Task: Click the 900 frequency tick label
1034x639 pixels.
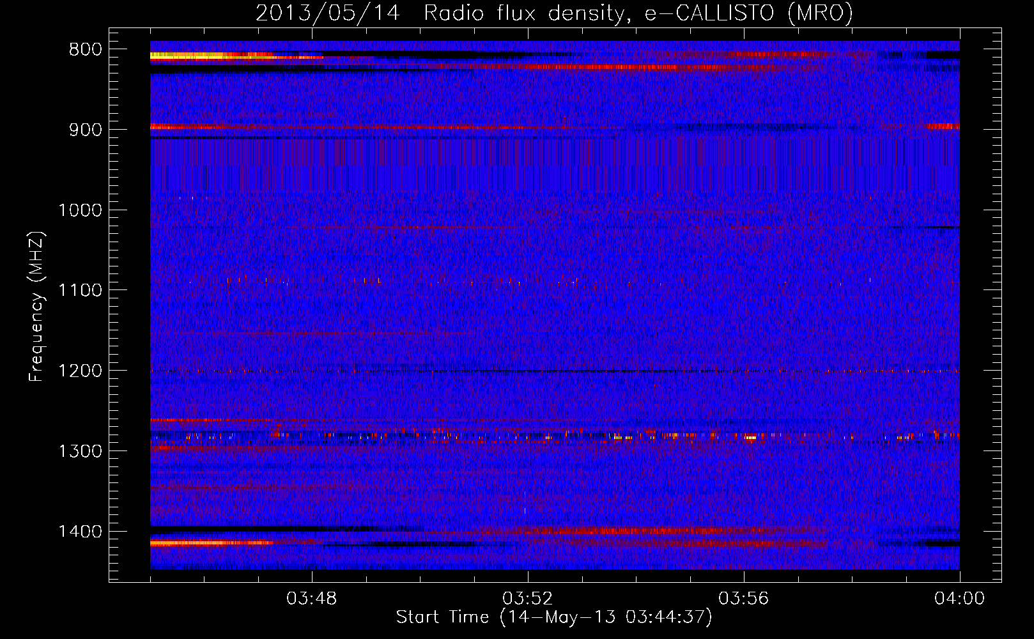Action: click(85, 130)
